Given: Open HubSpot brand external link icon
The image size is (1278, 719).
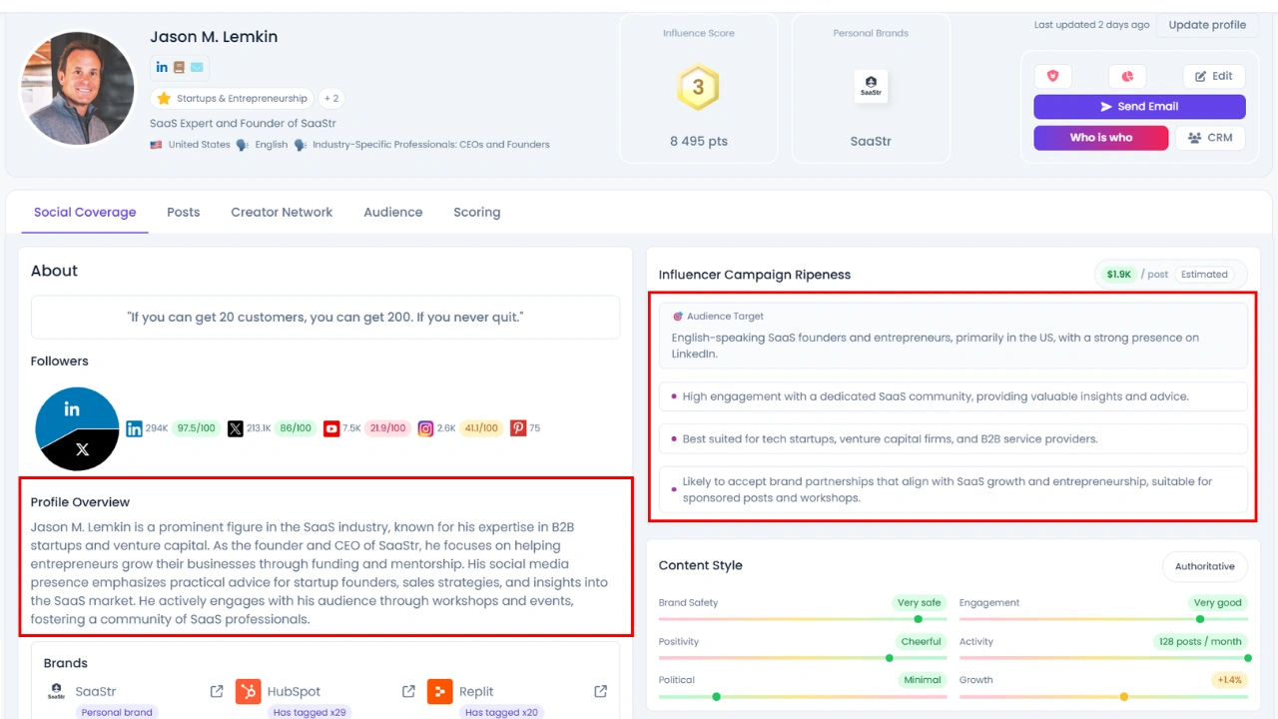Looking at the screenshot, I should pos(408,691).
